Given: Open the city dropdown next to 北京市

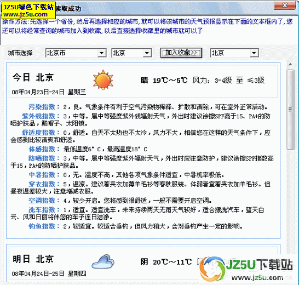Looking at the screenshot, I should [x=131, y=53].
